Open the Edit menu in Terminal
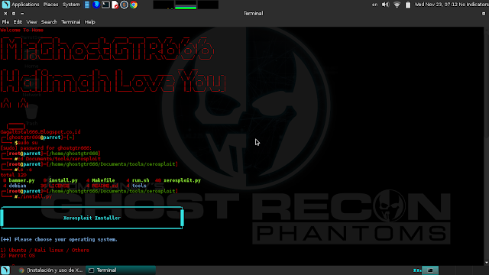 [x=18, y=22]
